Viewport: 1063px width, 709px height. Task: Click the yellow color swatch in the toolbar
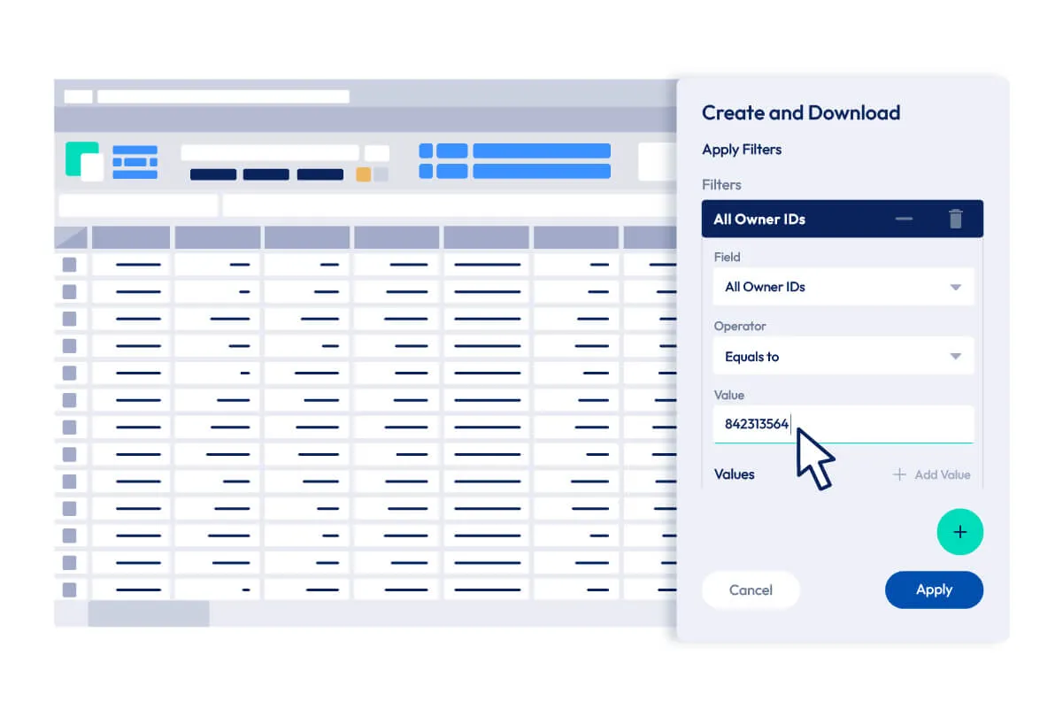[x=363, y=174]
